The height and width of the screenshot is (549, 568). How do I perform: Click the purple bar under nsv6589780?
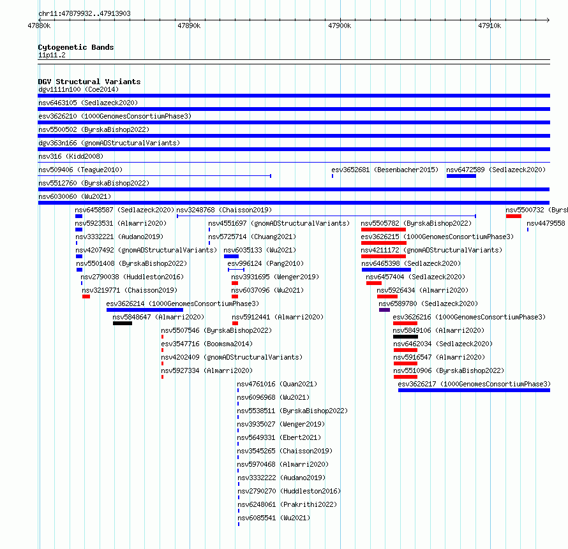384,310
